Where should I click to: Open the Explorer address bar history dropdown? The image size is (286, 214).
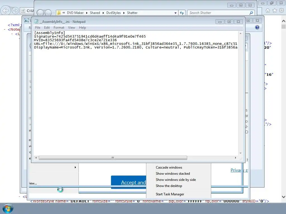tap(175, 13)
